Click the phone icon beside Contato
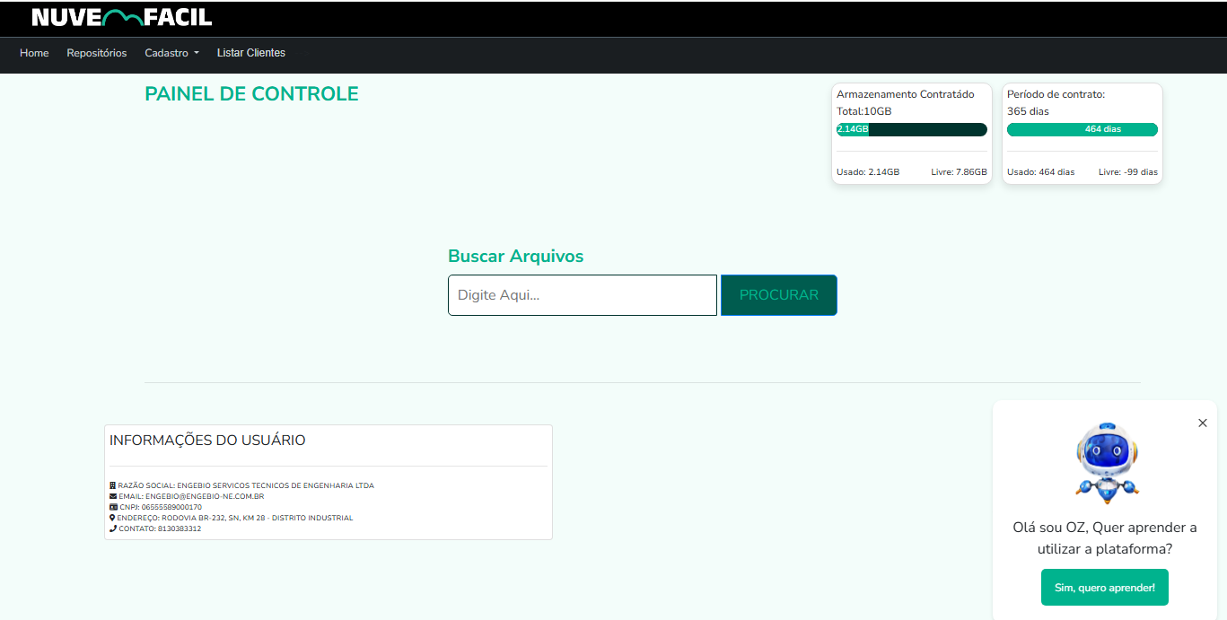 pyautogui.click(x=113, y=528)
